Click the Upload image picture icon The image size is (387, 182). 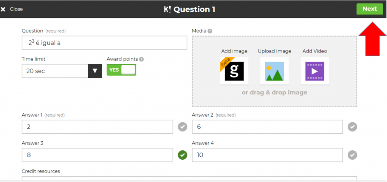click(274, 71)
